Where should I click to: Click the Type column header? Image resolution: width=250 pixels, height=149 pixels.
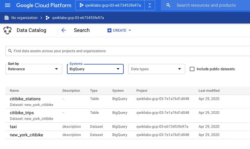(x=94, y=91)
